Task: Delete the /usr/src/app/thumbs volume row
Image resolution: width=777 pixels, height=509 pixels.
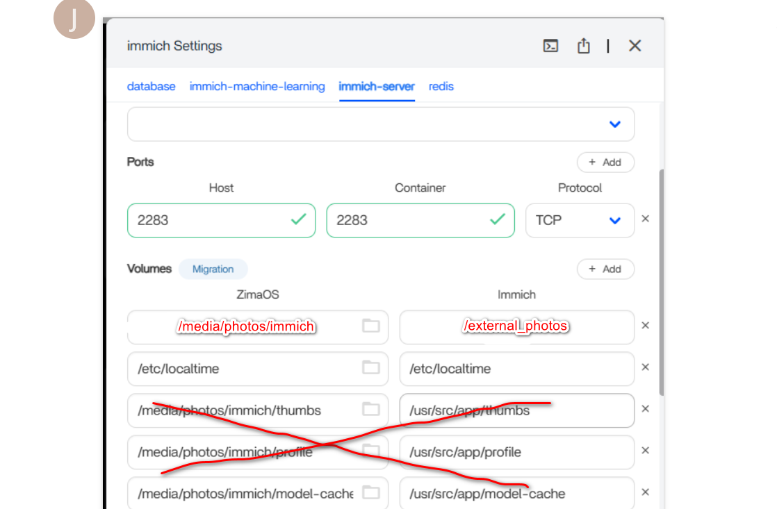Action: coord(645,408)
